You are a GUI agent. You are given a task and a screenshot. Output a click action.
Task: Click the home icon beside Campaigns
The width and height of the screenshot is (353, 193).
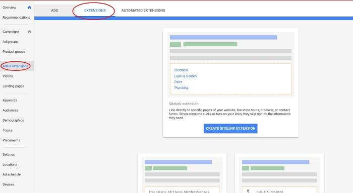pos(29,32)
